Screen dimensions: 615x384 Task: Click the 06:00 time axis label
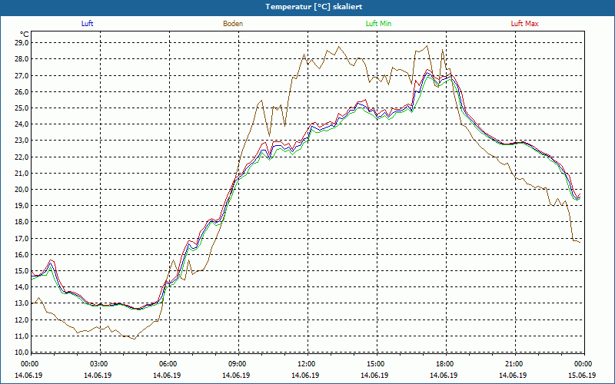pos(168,364)
